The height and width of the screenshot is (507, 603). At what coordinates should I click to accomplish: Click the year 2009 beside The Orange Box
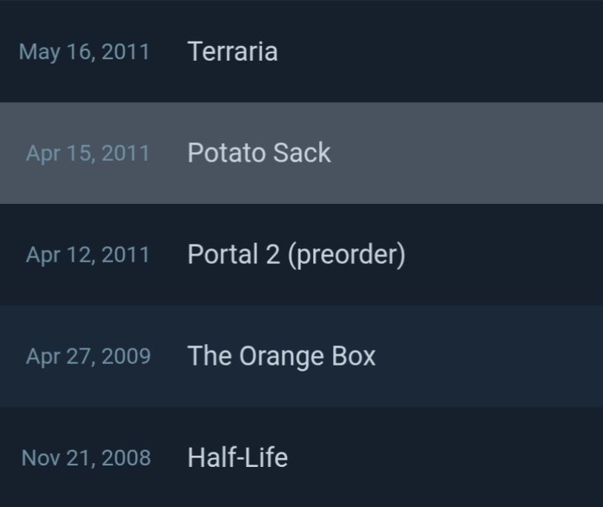126,357
